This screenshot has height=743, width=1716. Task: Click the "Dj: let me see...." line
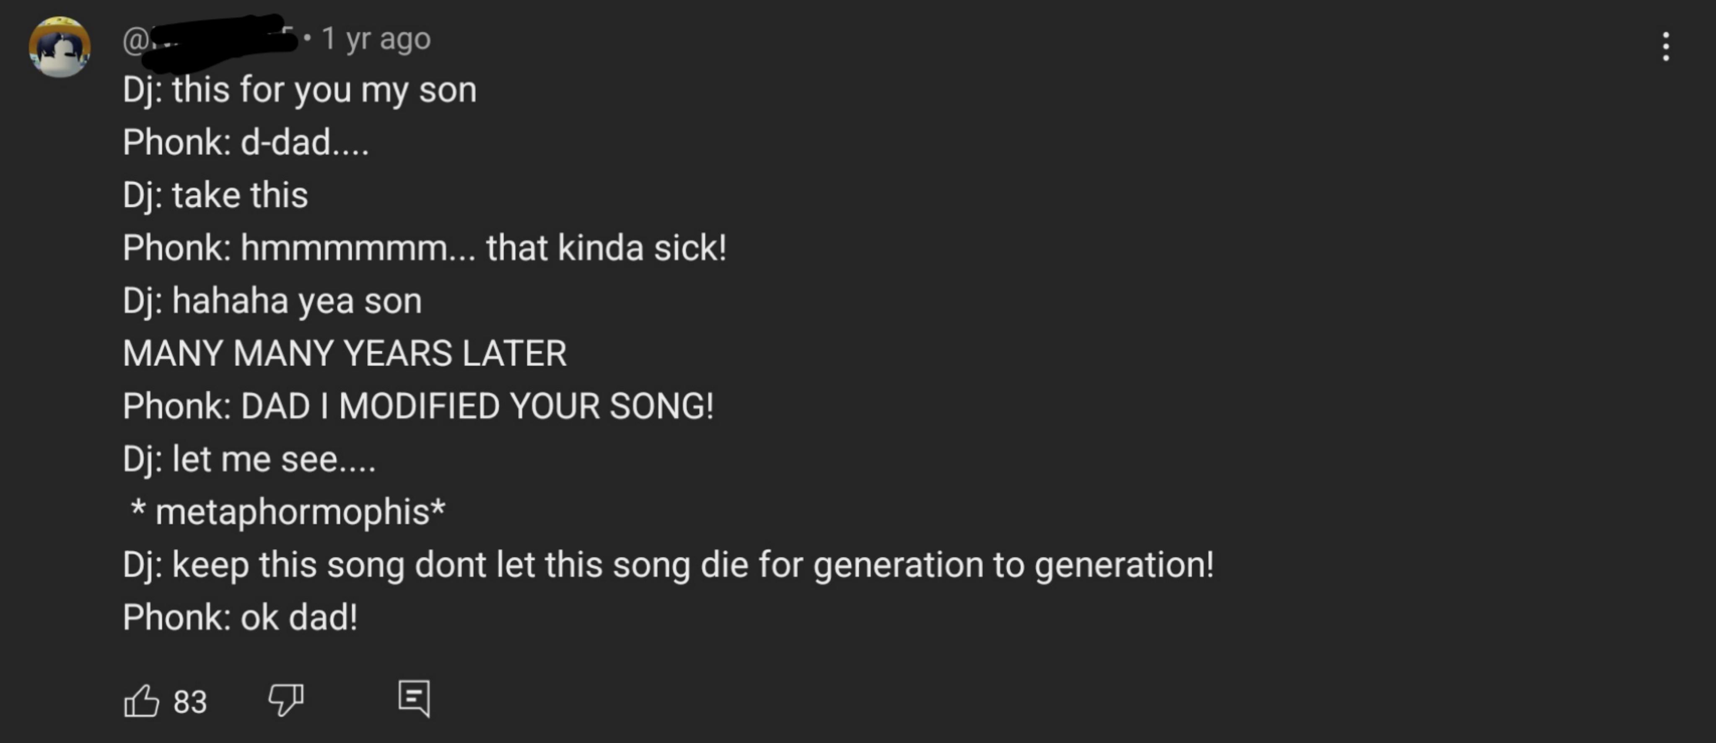click(249, 459)
